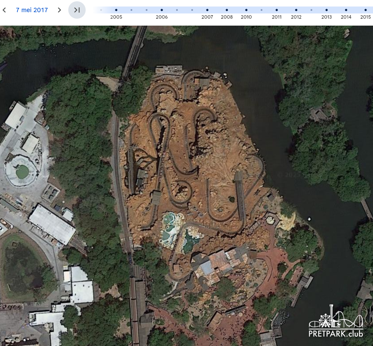373x346 pixels.
Task: View imagery at the 2014 marker
Action: tap(346, 10)
